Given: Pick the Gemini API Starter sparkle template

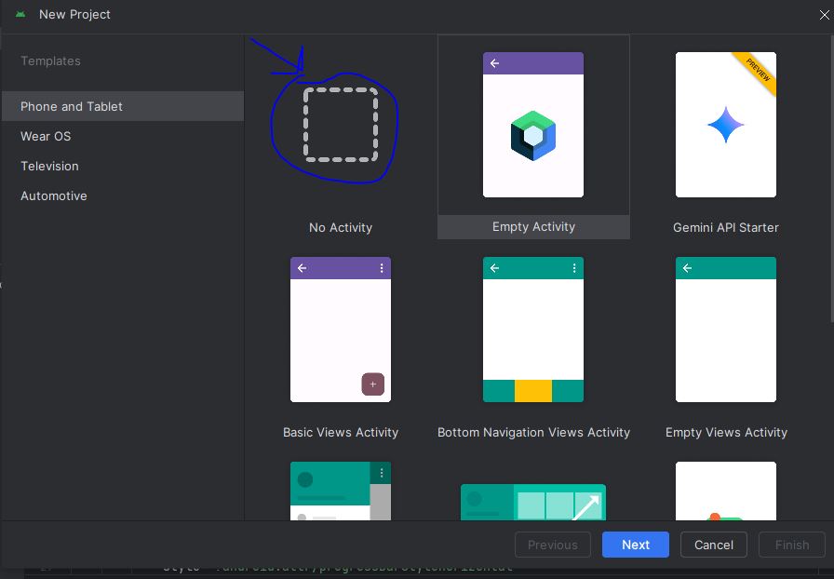Looking at the screenshot, I should 725,126.
